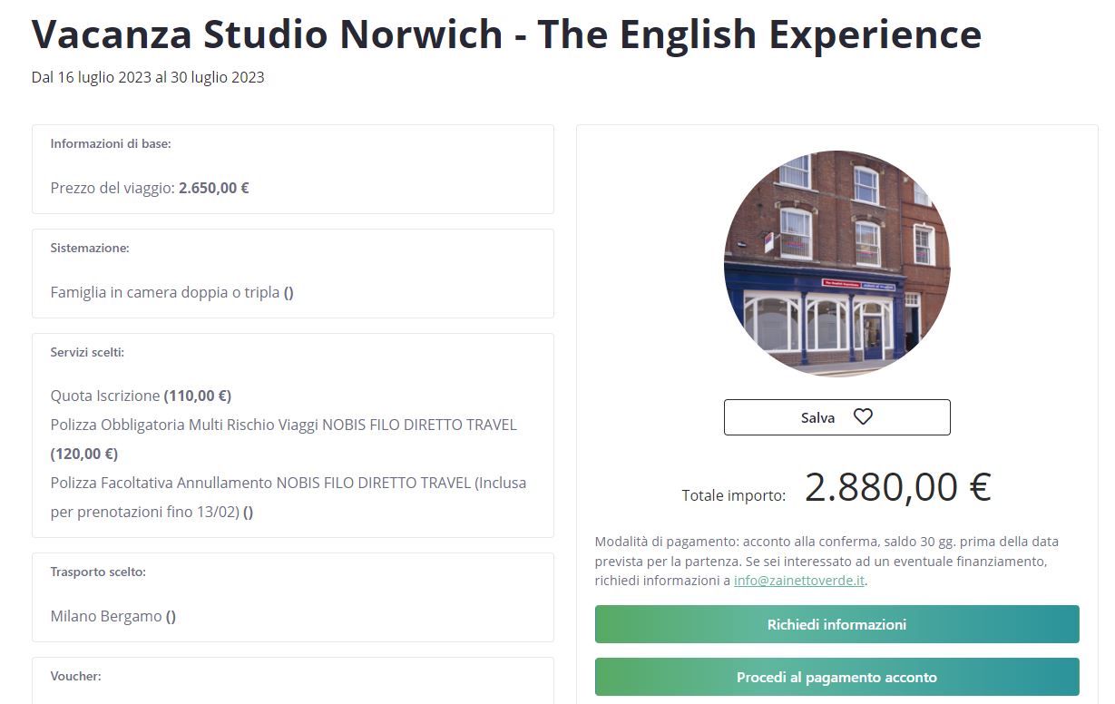Click the Voucher section heading
1115x704 pixels.
pos(75,676)
